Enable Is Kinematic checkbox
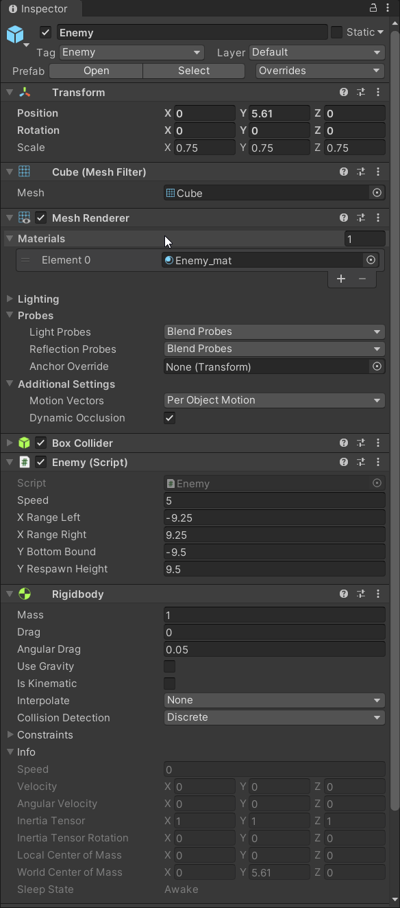 pos(170,684)
